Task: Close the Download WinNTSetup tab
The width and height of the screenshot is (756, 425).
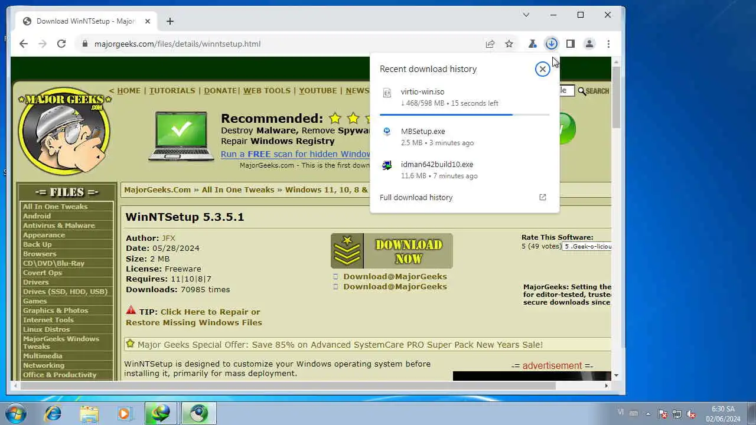Action: [148, 21]
